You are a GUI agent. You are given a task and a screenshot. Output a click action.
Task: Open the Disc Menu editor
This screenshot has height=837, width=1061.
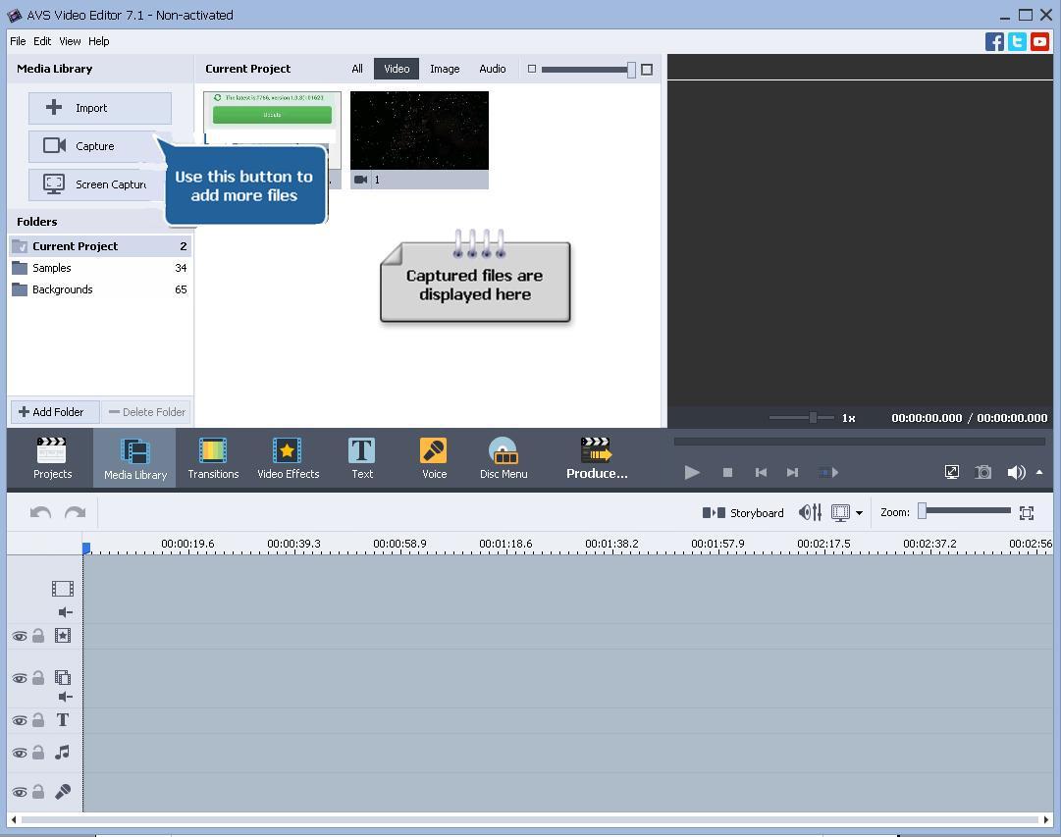point(504,457)
